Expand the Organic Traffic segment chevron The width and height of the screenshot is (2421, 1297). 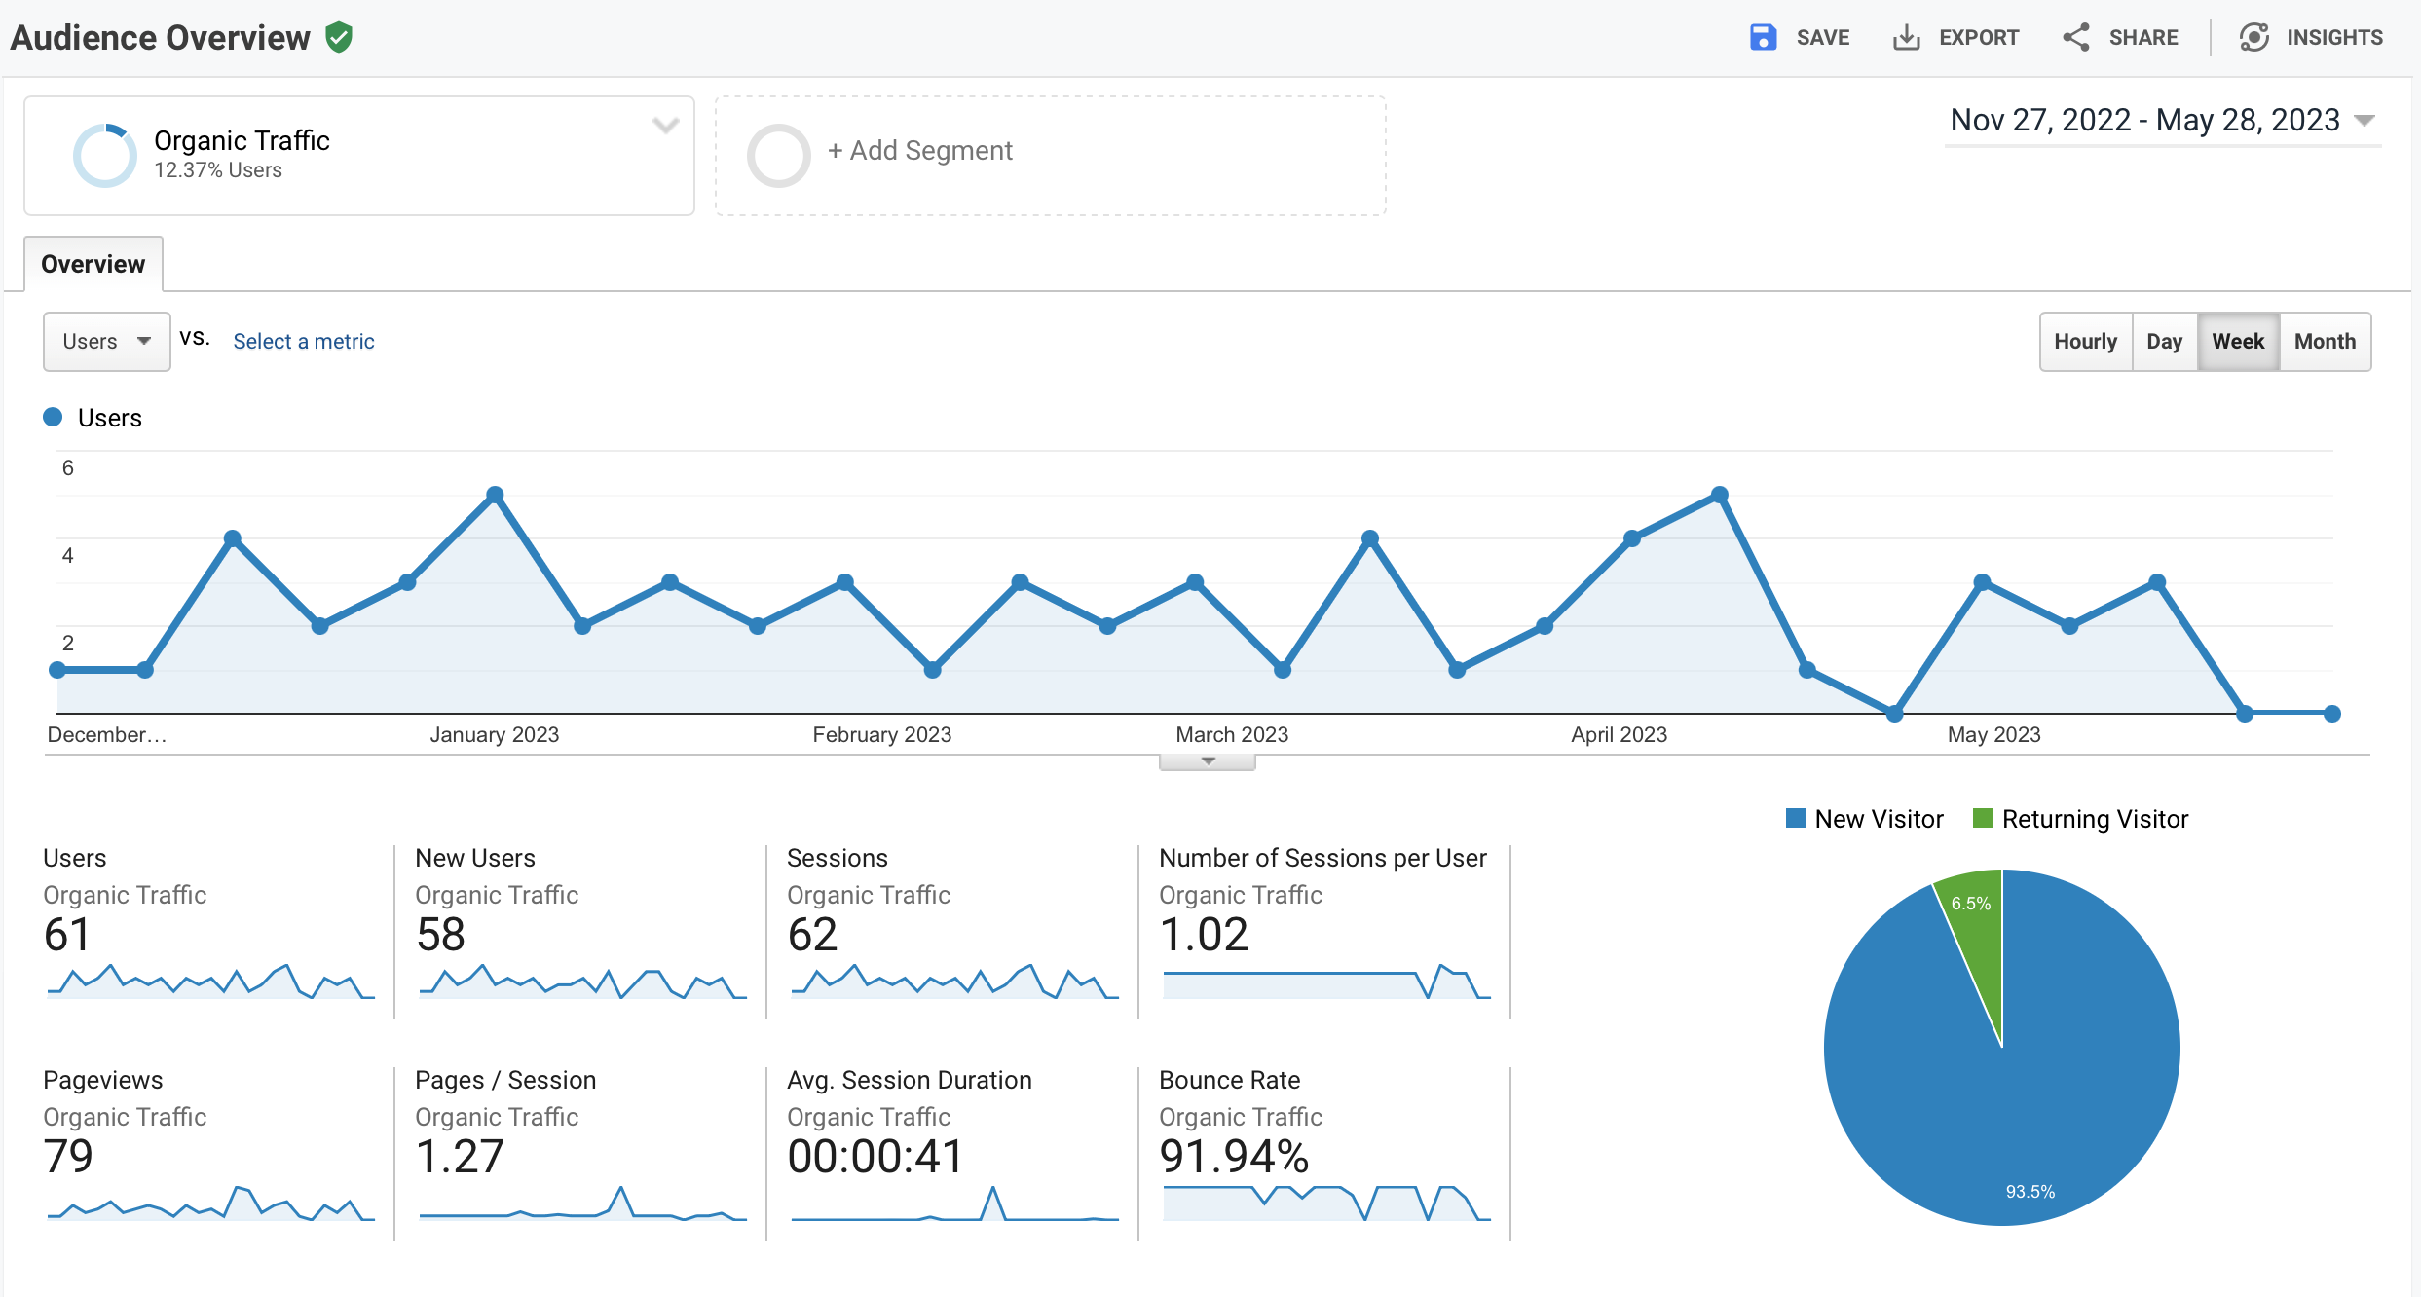point(665,125)
